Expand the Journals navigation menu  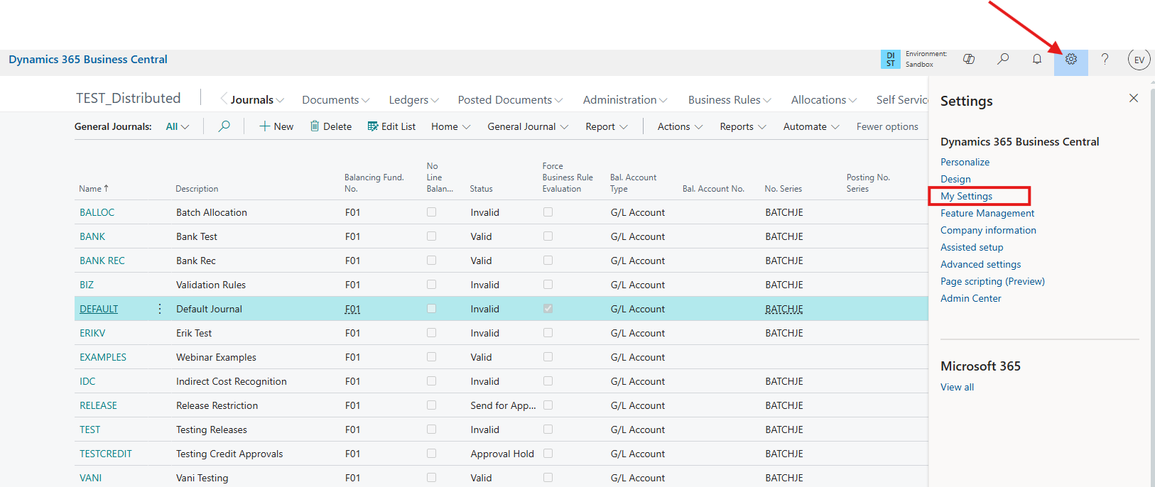point(256,100)
